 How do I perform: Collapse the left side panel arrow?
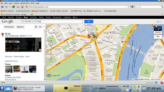(44, 27)
